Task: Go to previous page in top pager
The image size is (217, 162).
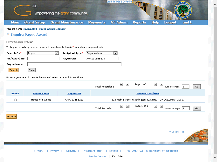Action: click(x=127, y=84)
